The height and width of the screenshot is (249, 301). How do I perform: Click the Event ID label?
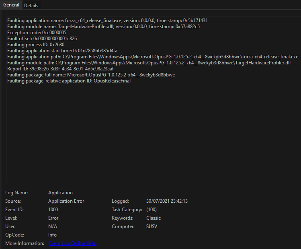pos(14,210)
